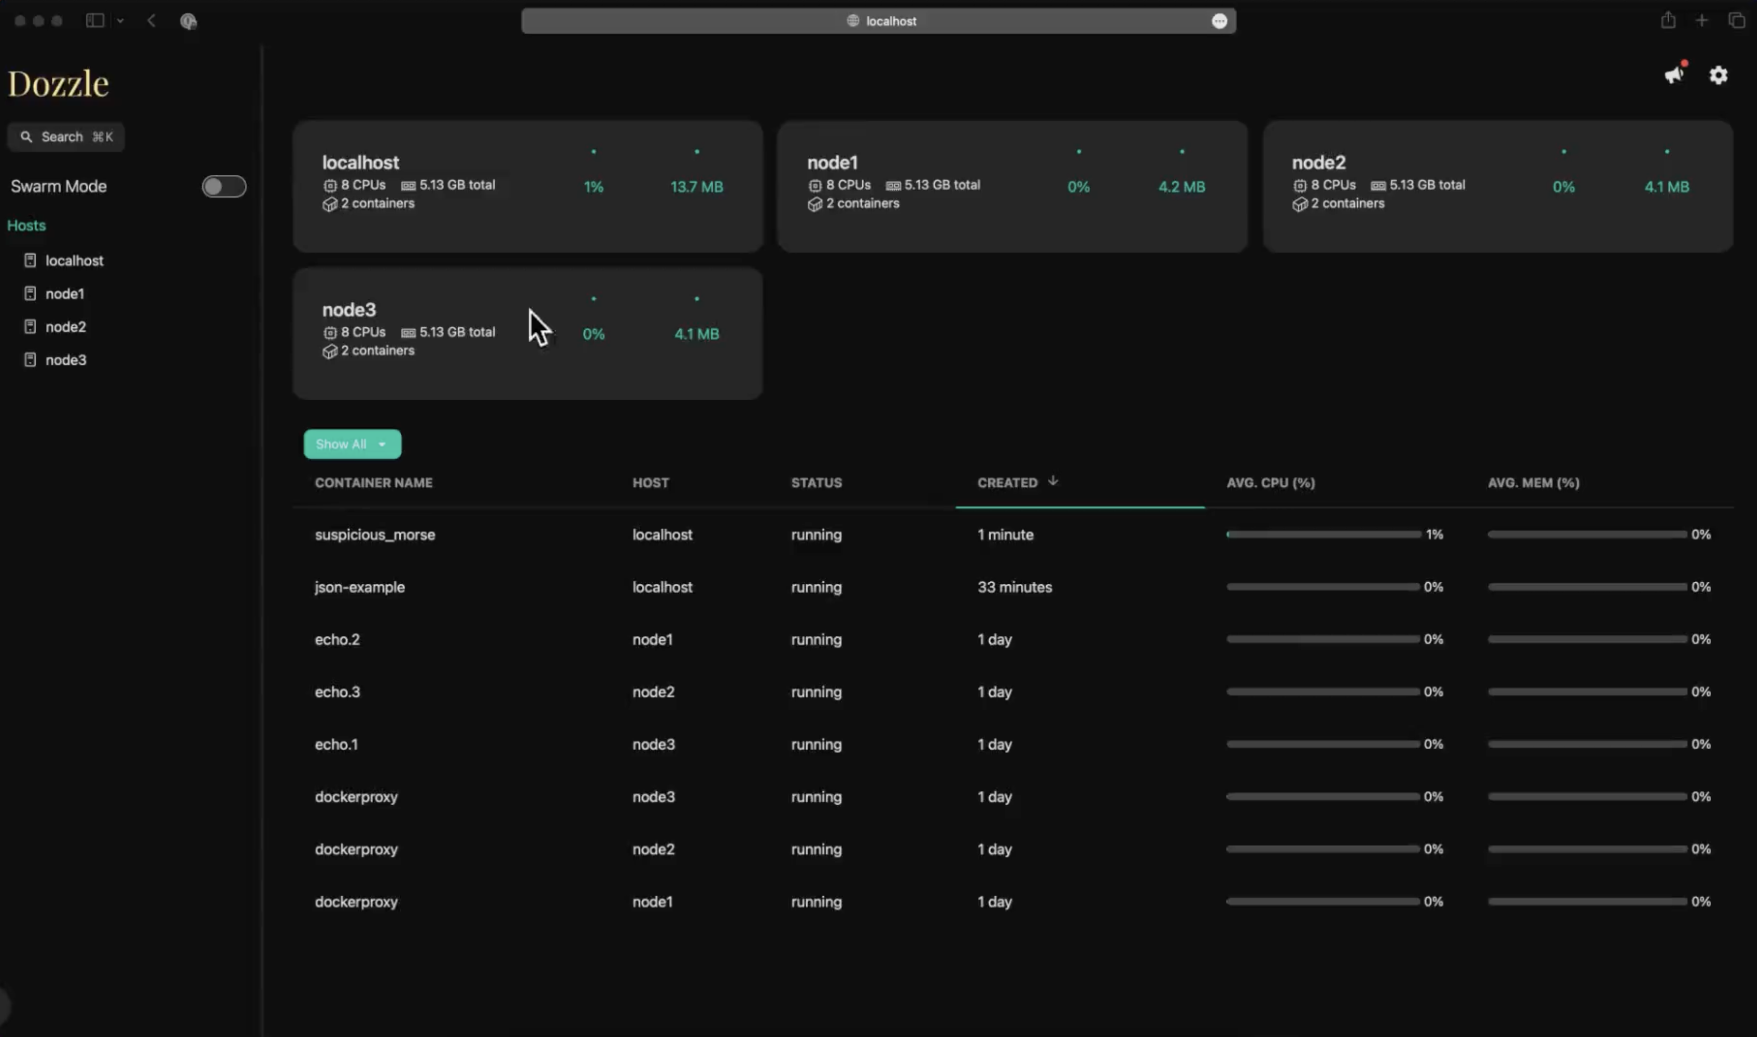Expand the sidebar view options chevron
Viewport: 1757px width, 1037px height.
(x=120, y=20)
